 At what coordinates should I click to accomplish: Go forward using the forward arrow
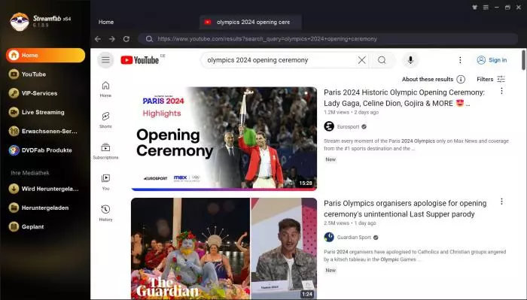pyautogui.click(x=112, y=39)
